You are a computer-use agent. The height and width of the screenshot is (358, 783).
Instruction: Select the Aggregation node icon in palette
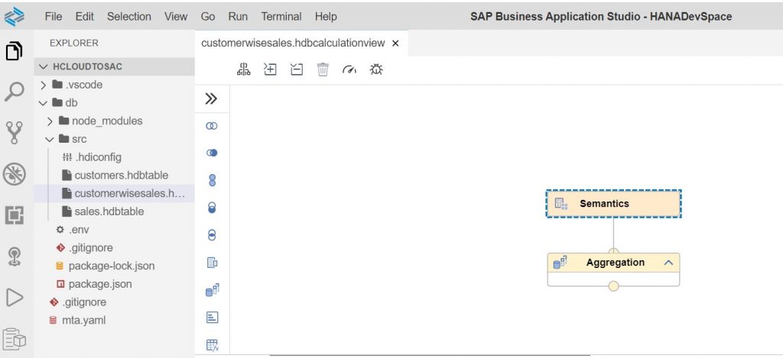coord(213,290)
